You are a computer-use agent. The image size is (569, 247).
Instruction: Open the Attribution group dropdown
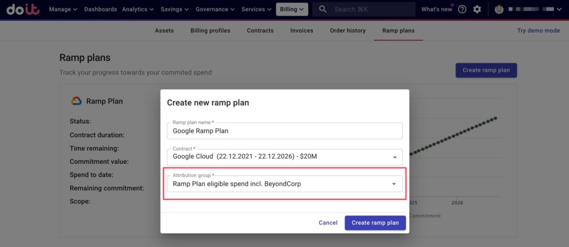coord(285,184)
